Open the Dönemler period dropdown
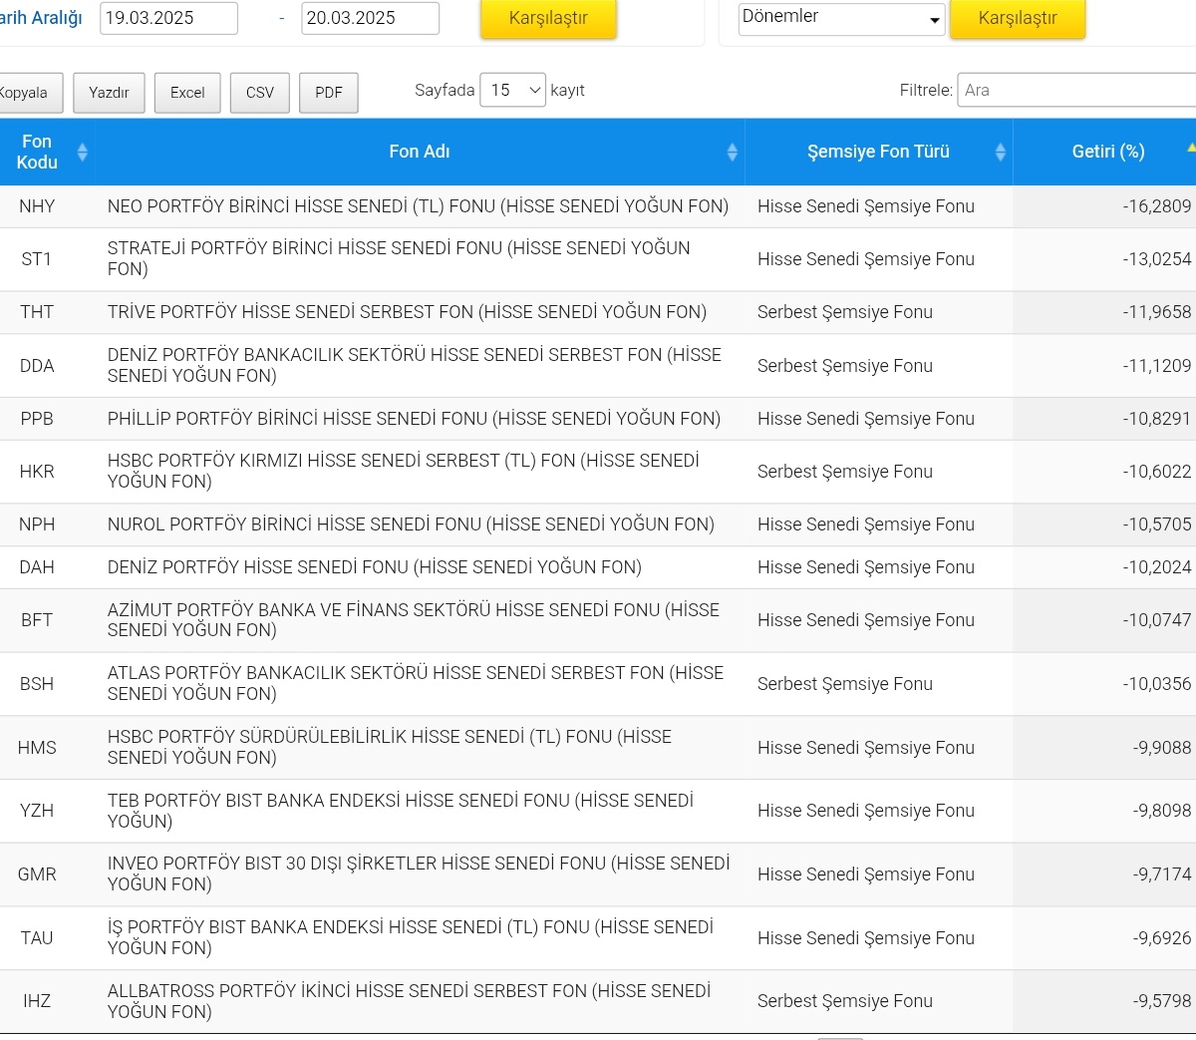 842,18
